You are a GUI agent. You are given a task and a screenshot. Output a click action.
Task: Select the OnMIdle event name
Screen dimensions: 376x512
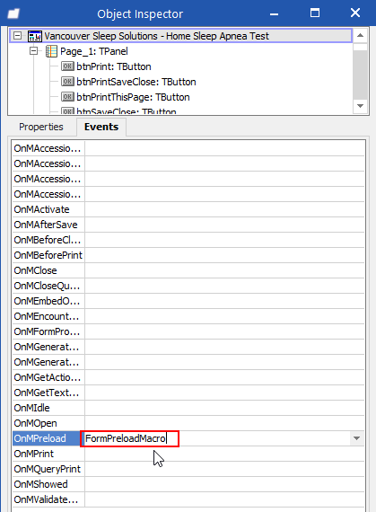pos(32,408)
